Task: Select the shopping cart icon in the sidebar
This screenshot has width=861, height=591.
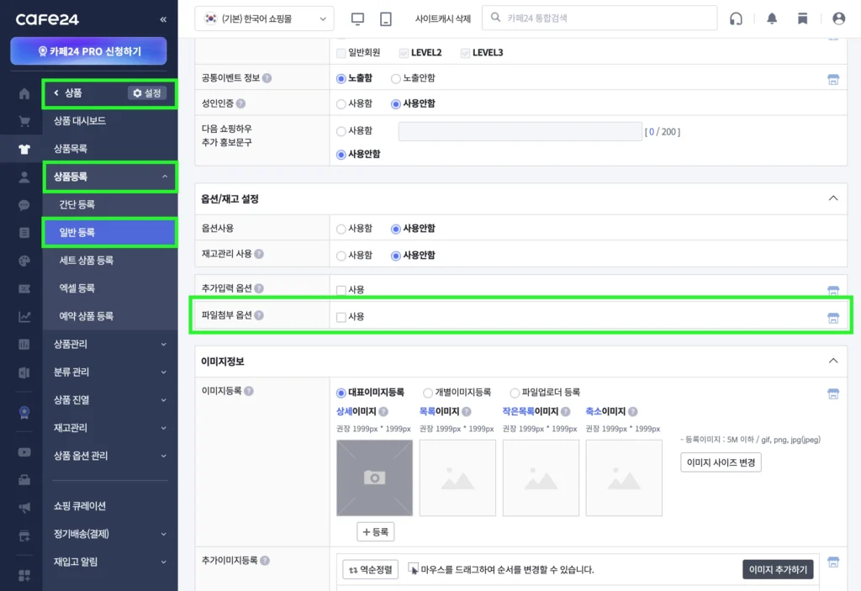Action: pyautogui.click(x=23, y=121)
